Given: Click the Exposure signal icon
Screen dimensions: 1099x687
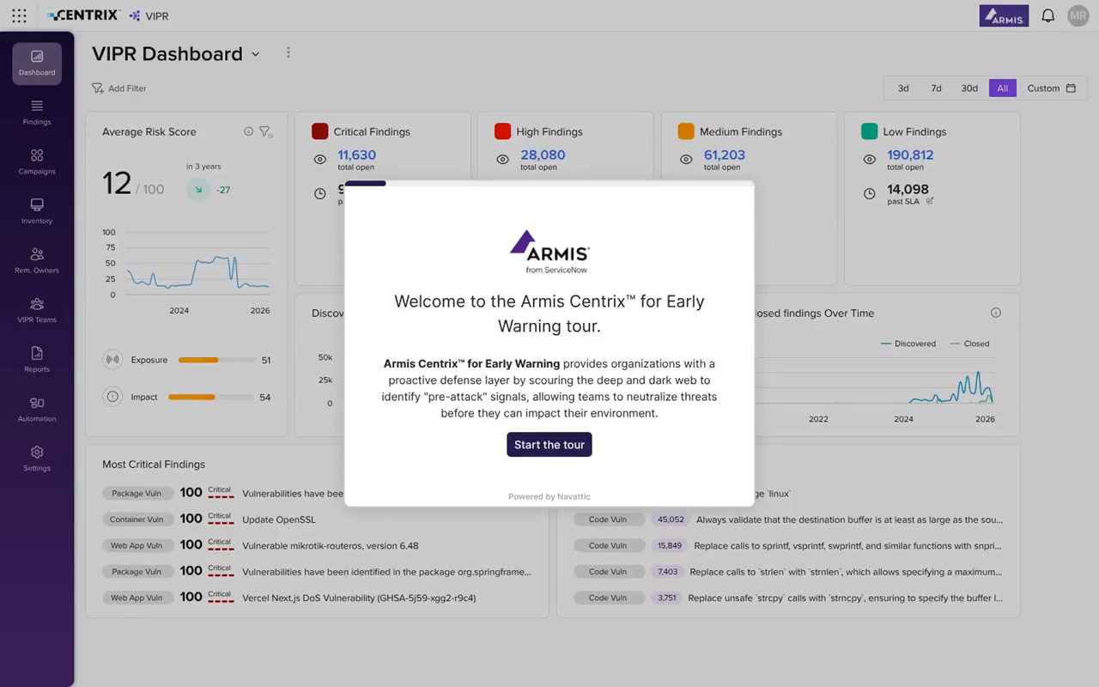Looking at the screenshot, I should click(x=112, y=360).
